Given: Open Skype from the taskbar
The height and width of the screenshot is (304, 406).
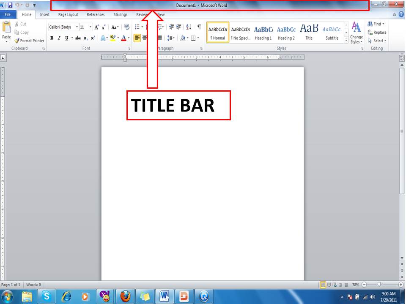Looking at the screenshot, I should click(47, 297).
